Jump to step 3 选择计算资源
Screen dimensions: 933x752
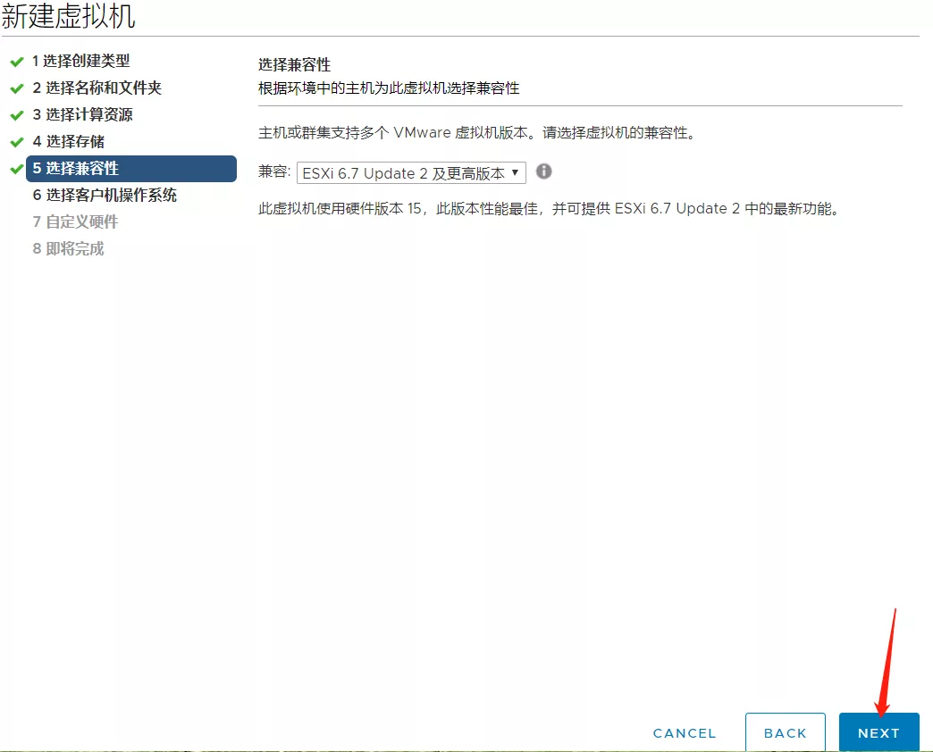(83, 115)
